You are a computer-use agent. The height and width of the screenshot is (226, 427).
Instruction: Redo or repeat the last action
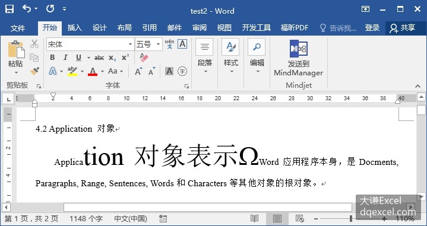coord(50,9)
